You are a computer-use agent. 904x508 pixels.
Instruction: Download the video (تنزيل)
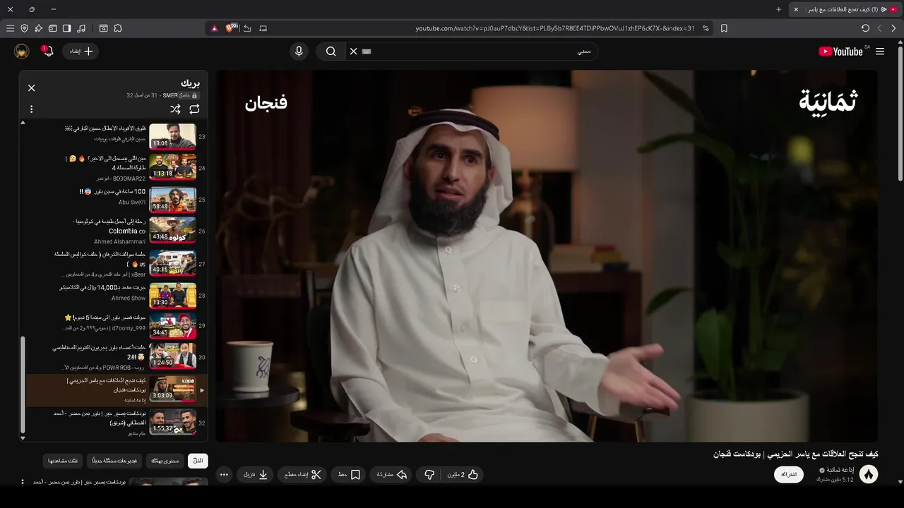point(256,475)
